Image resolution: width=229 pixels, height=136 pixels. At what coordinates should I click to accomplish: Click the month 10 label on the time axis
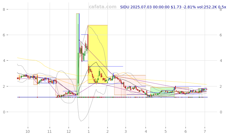pos(28,132)
